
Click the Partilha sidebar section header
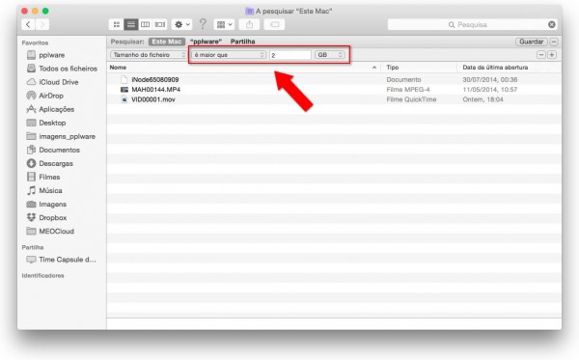point(33,247)
